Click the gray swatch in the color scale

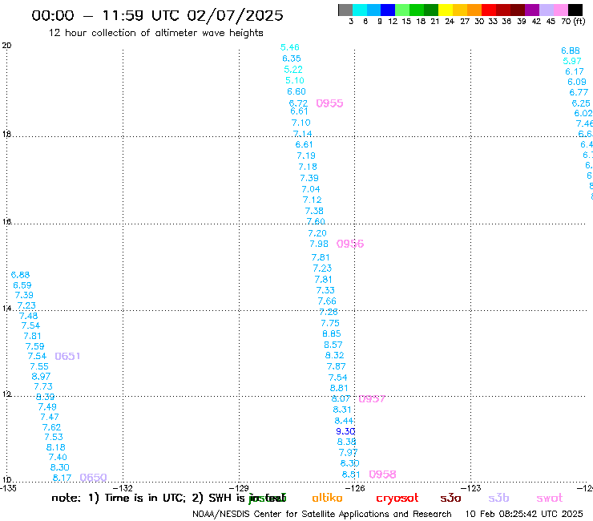tap(345, 10)
